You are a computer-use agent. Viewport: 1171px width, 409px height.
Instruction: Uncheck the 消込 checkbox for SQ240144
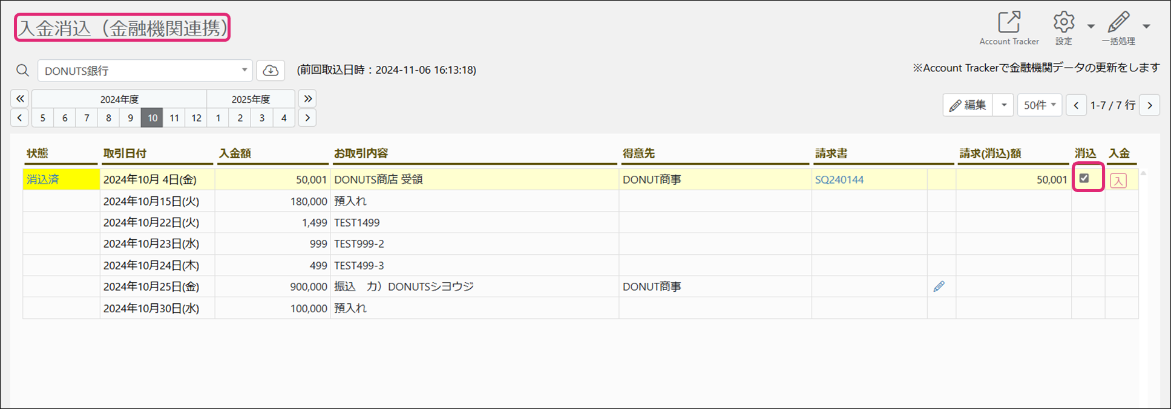(1084, 178)
